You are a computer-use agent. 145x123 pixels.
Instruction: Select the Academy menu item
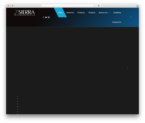point(117,13)
